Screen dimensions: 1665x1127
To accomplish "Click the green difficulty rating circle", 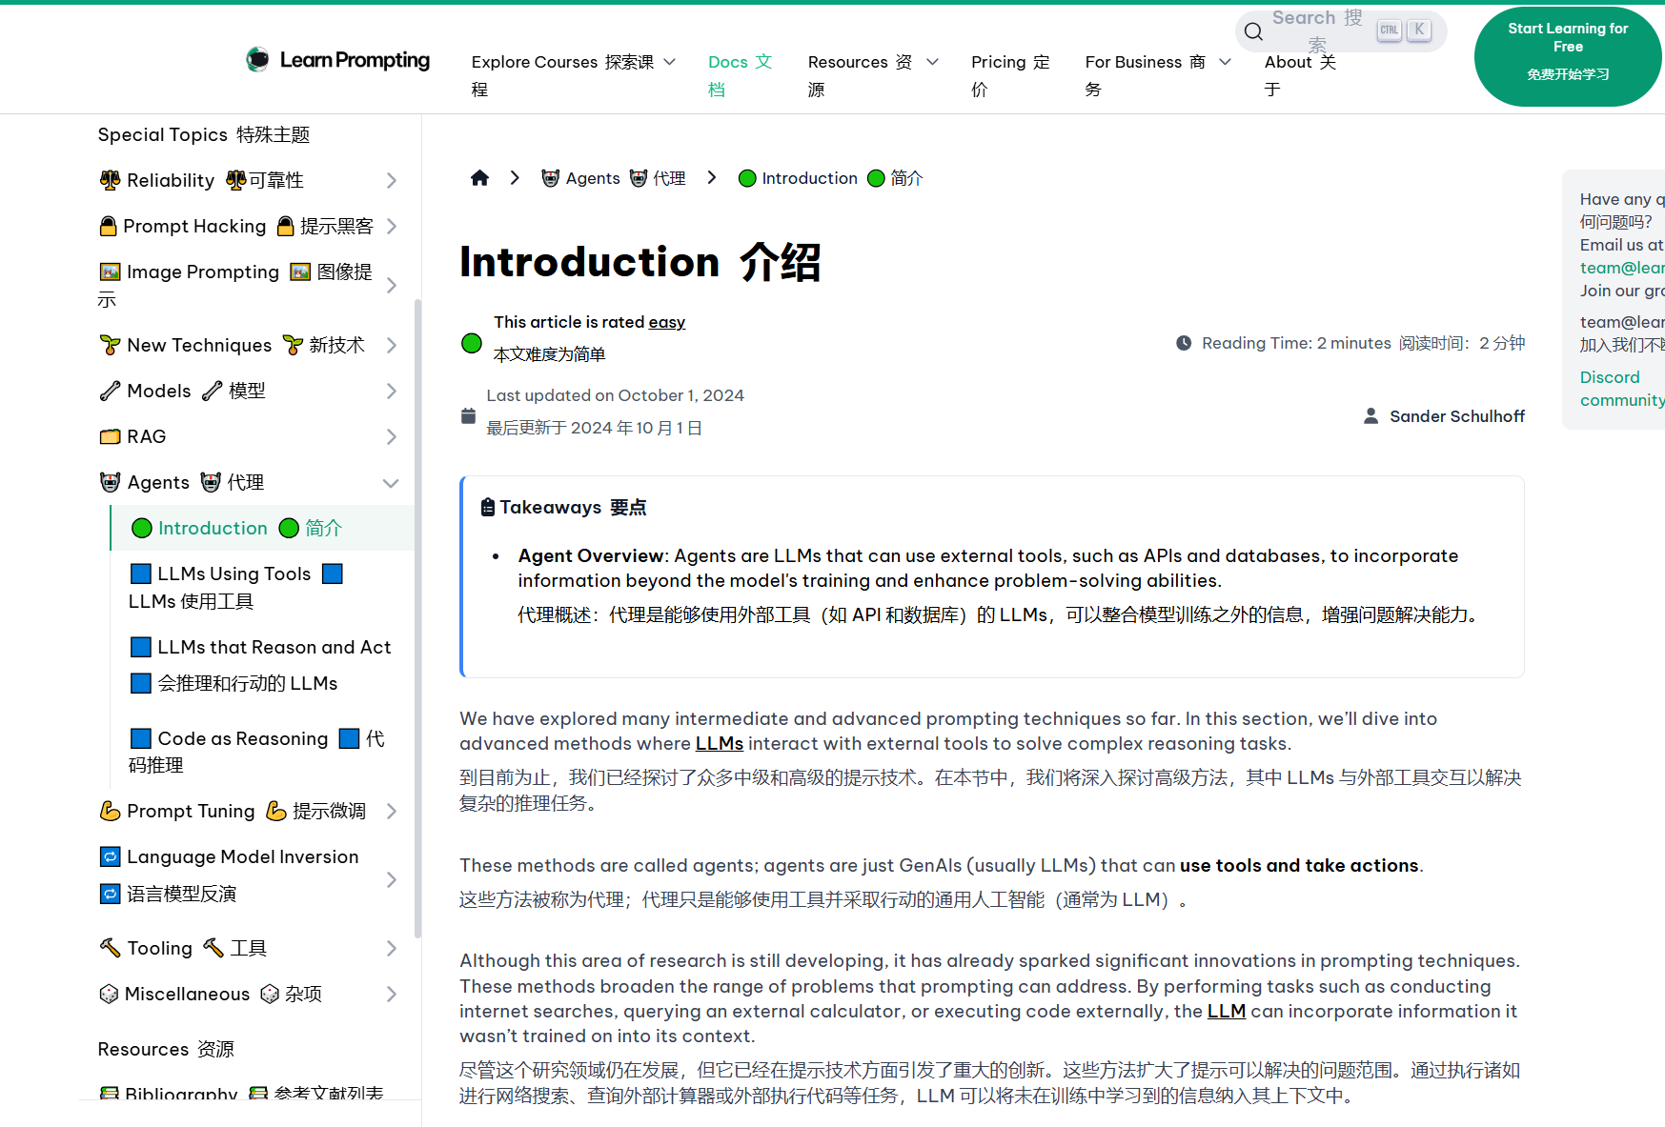I will (472, 343).
